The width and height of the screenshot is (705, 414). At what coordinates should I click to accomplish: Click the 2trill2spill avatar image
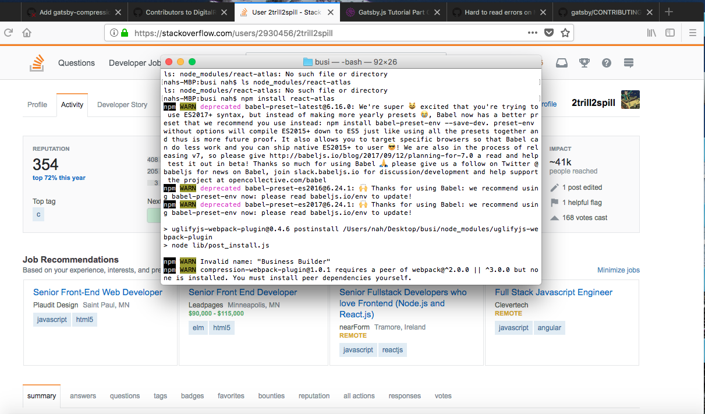point(630,100)
